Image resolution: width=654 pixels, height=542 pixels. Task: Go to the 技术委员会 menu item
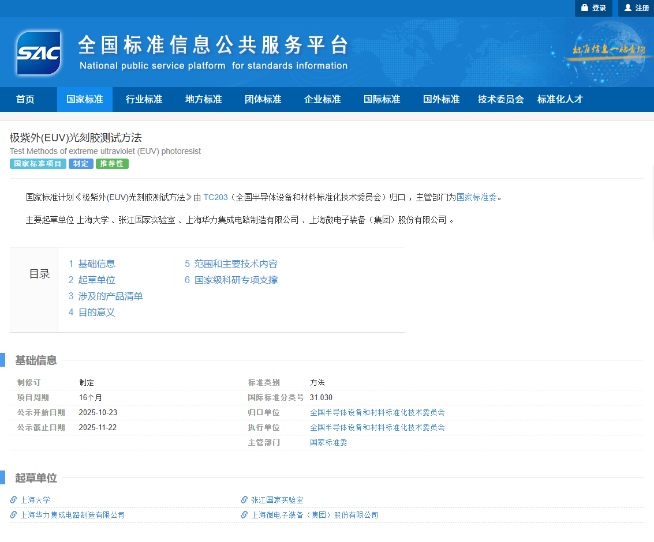click(500, 99)
